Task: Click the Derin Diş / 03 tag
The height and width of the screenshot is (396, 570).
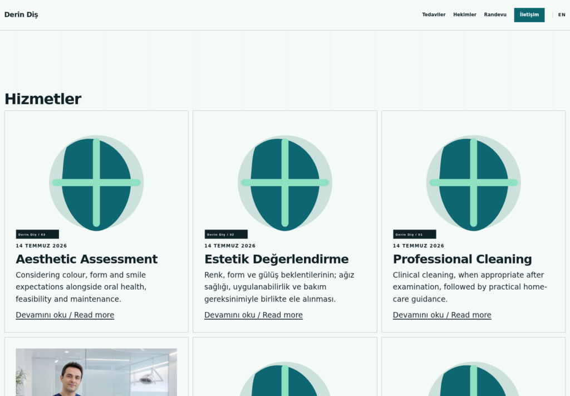Action: coord(37,234)
